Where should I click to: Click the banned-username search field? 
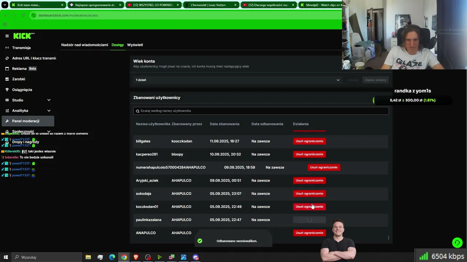[261, 111]
